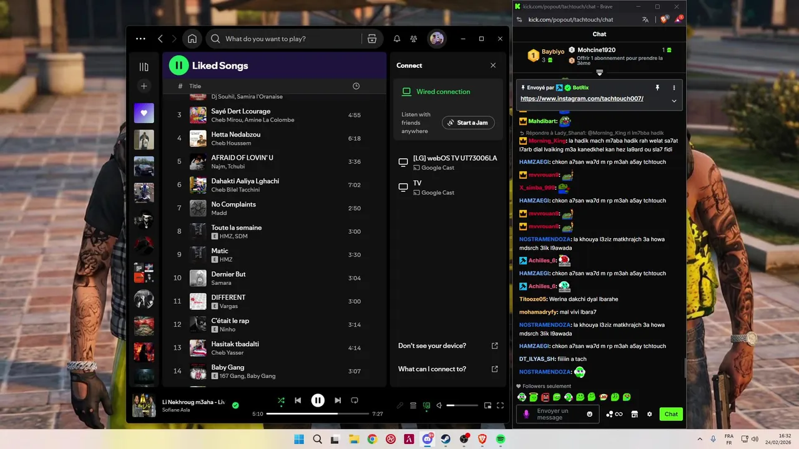This screenshot has height=449, width=799.
Task: Enter Spotify fullscreen mode icon
Action: click(500, 405)
